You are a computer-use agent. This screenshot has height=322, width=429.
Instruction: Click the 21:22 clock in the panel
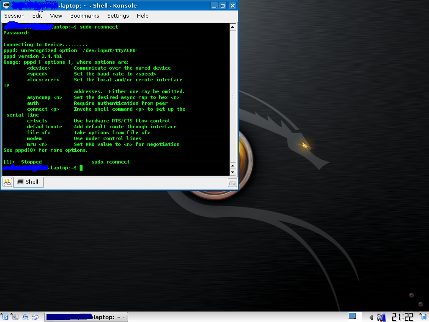coord(402,317)
